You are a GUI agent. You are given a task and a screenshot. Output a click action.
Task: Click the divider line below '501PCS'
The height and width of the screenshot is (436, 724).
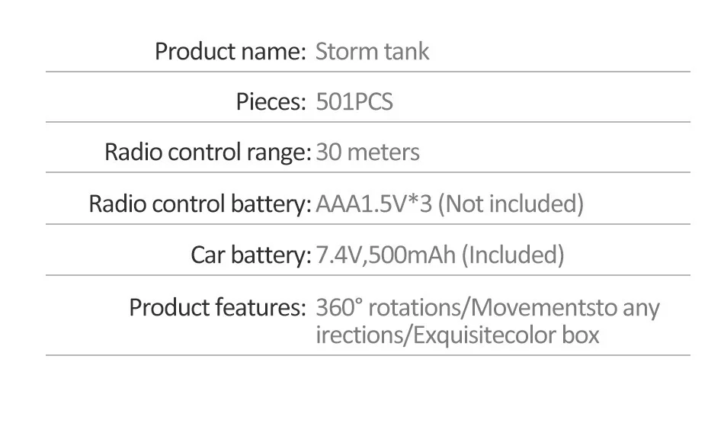tap(368, 122)
